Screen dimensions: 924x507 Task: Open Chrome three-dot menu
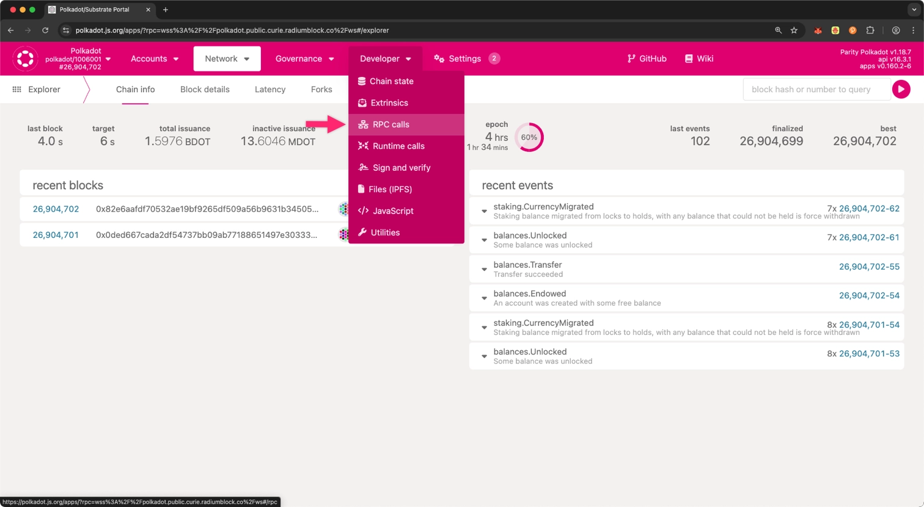(913, 30)
